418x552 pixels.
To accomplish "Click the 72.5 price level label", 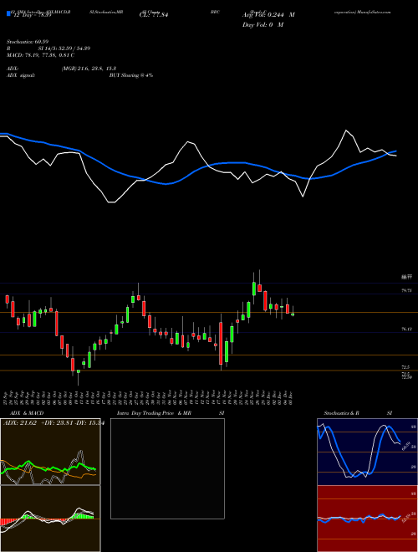I will [x=405, y=367].
